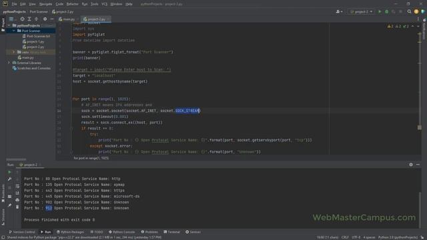This screenshot has height=240, width=427.
Task: Open Python Console tool window
Action: (x=121, y=232)
